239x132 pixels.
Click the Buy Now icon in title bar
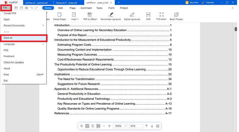click(187, 2)
